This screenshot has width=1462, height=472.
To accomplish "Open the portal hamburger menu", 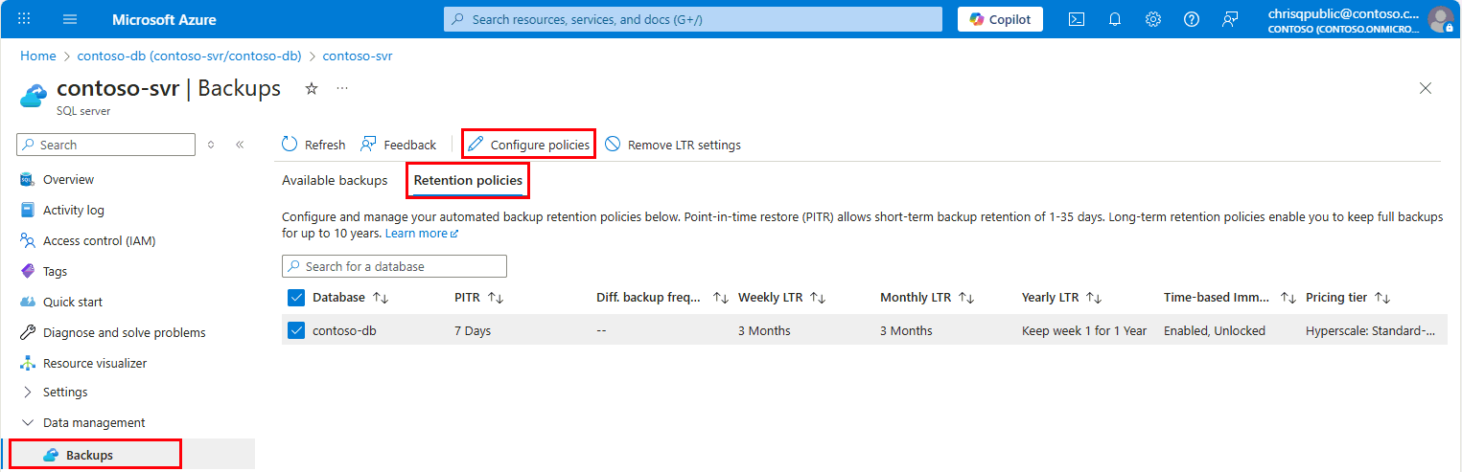I will pyautogui.click(x=70, y=19).
